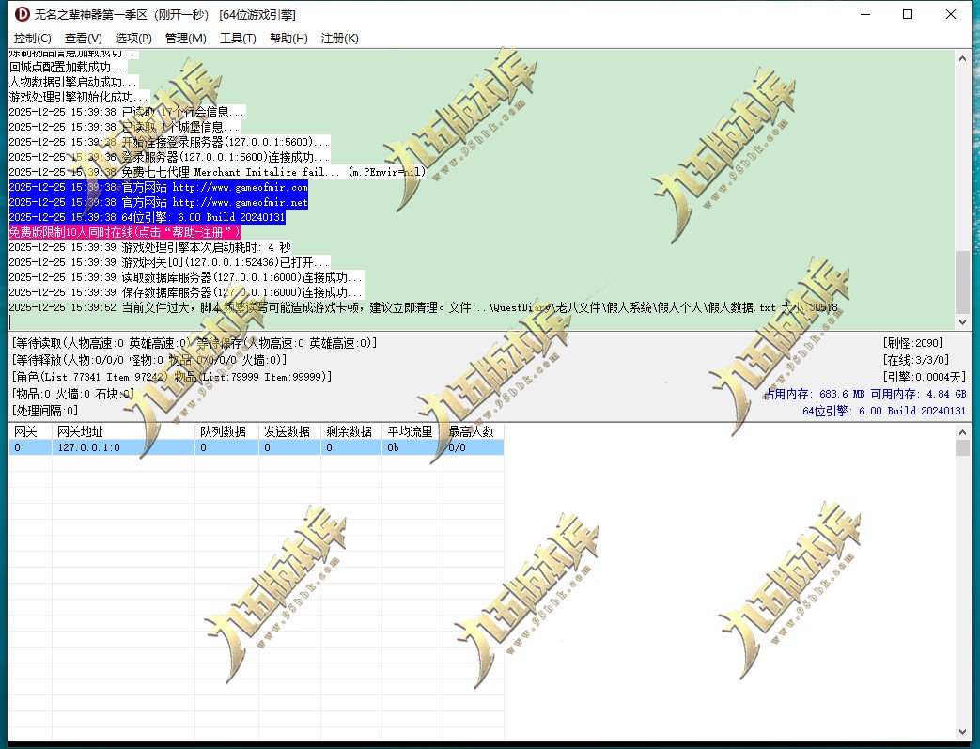Minimize the game engine window
980x749 pixels.
(865, 14)
